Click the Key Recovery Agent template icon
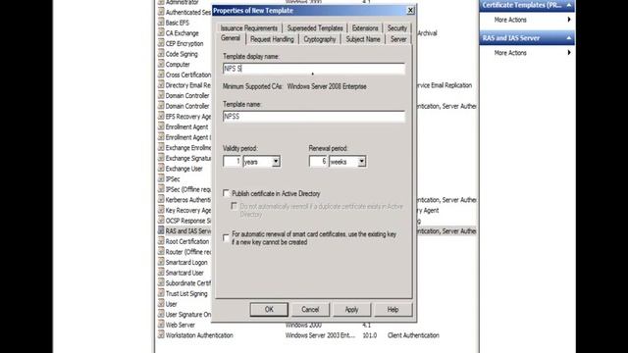628x353 pixels. pos(161,210)
